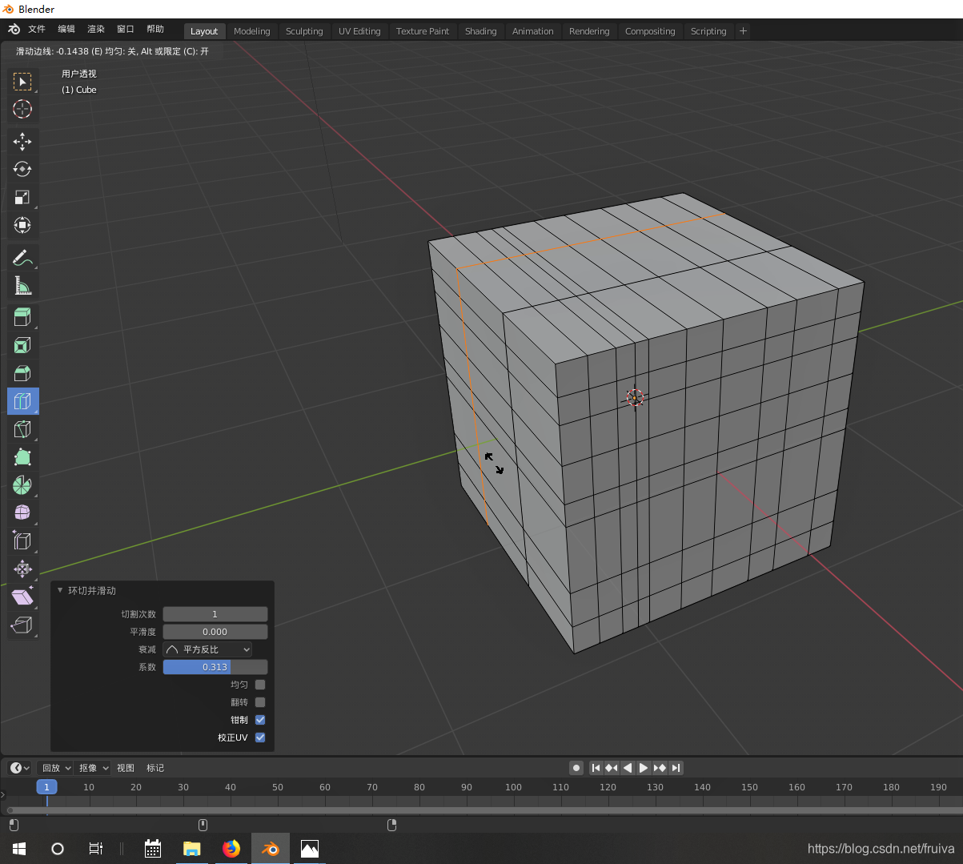Select the Smooth vertices tool
This screenshot has width=963, height=864.
tap(22, 513)
